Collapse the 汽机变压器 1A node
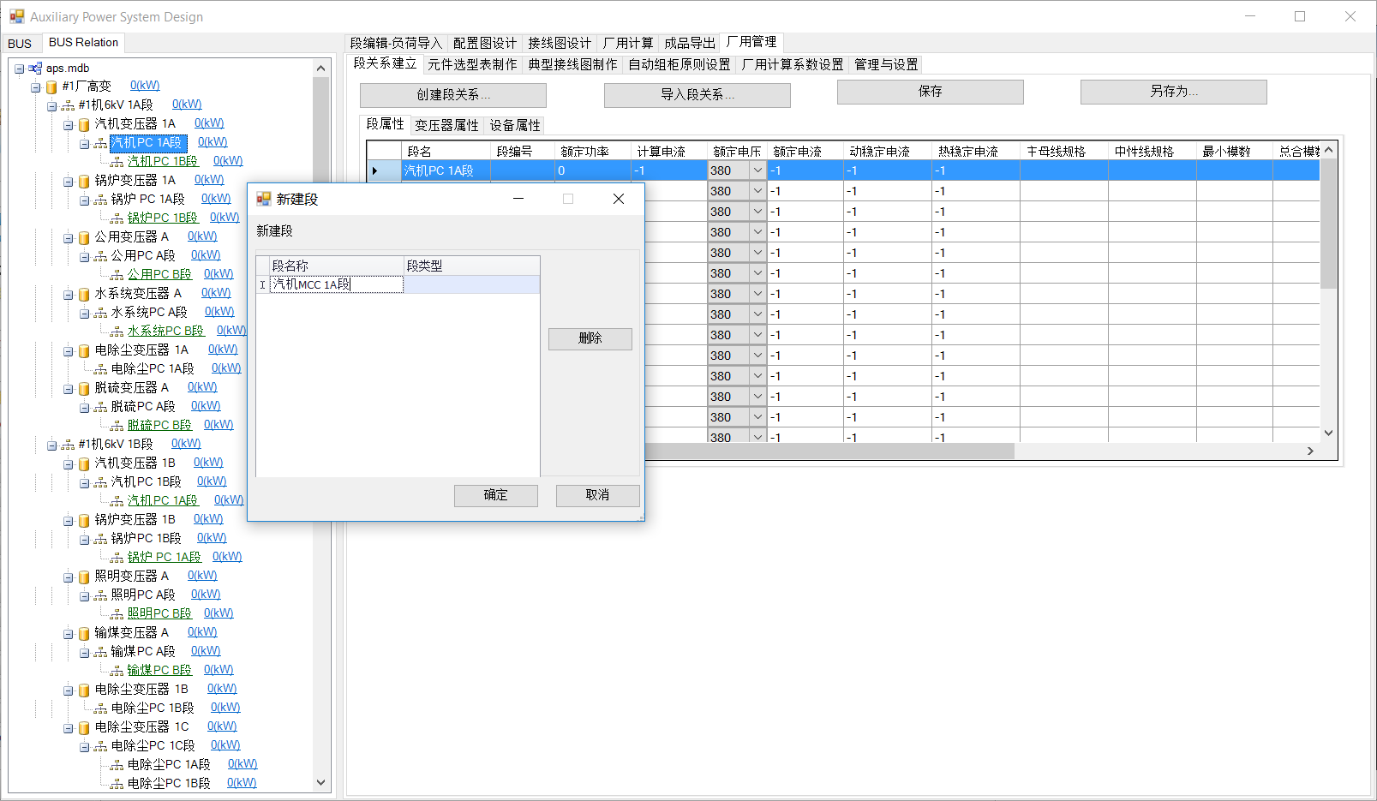Image resolution: width=1377 pixels, height=801 pixels. coord(68,125)
